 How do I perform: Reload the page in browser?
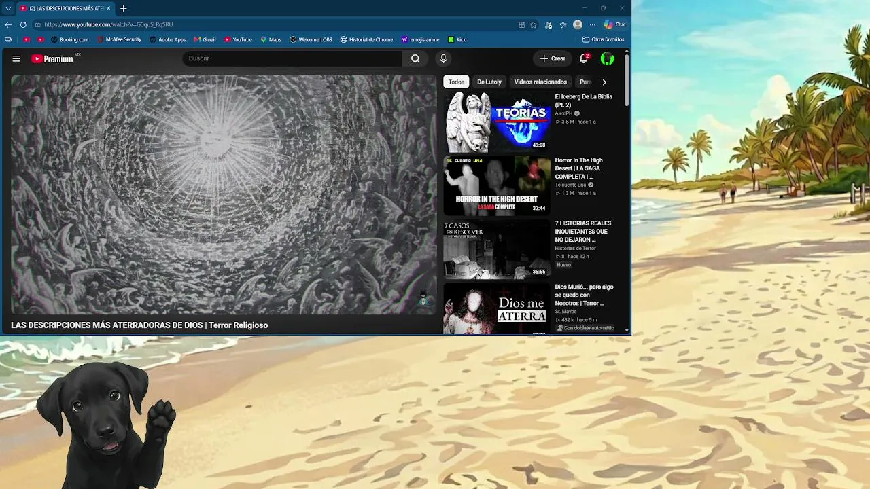[x=23, y=24]
